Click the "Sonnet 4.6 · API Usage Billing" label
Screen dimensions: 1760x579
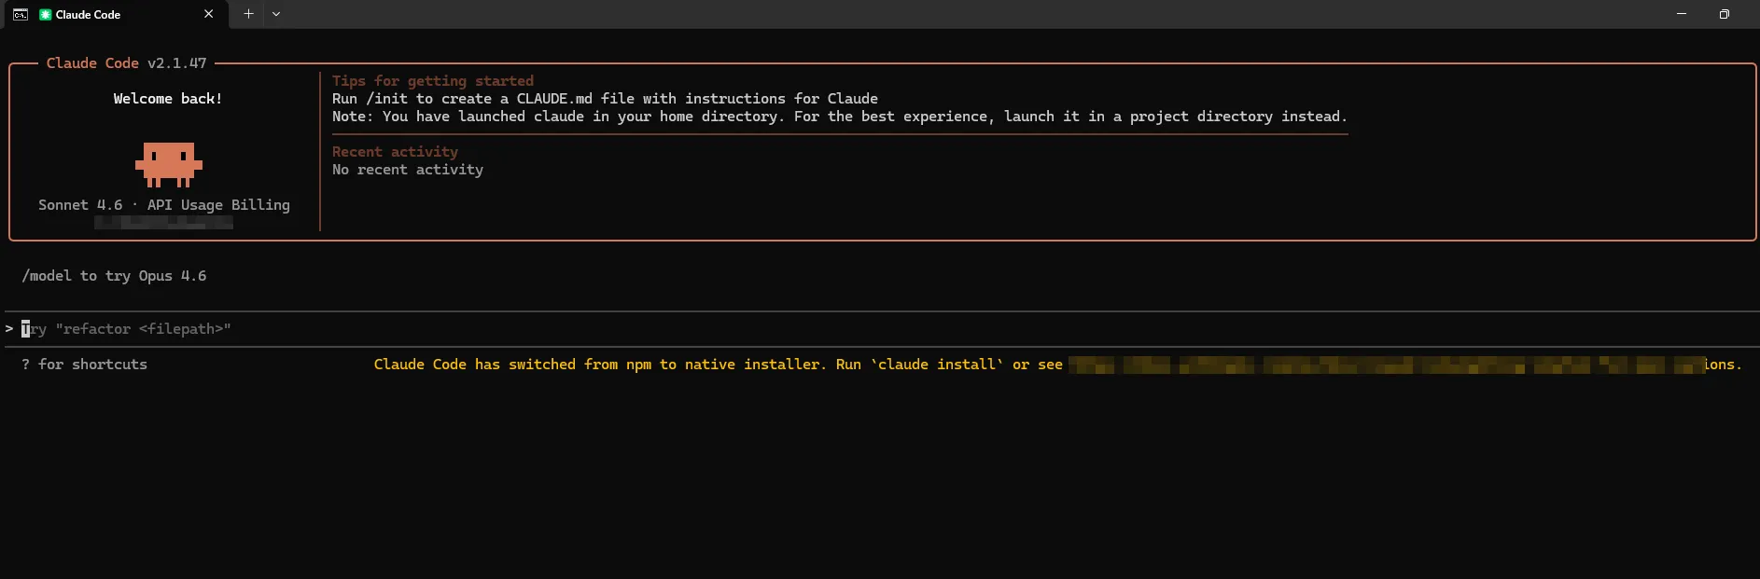point(164,205)
